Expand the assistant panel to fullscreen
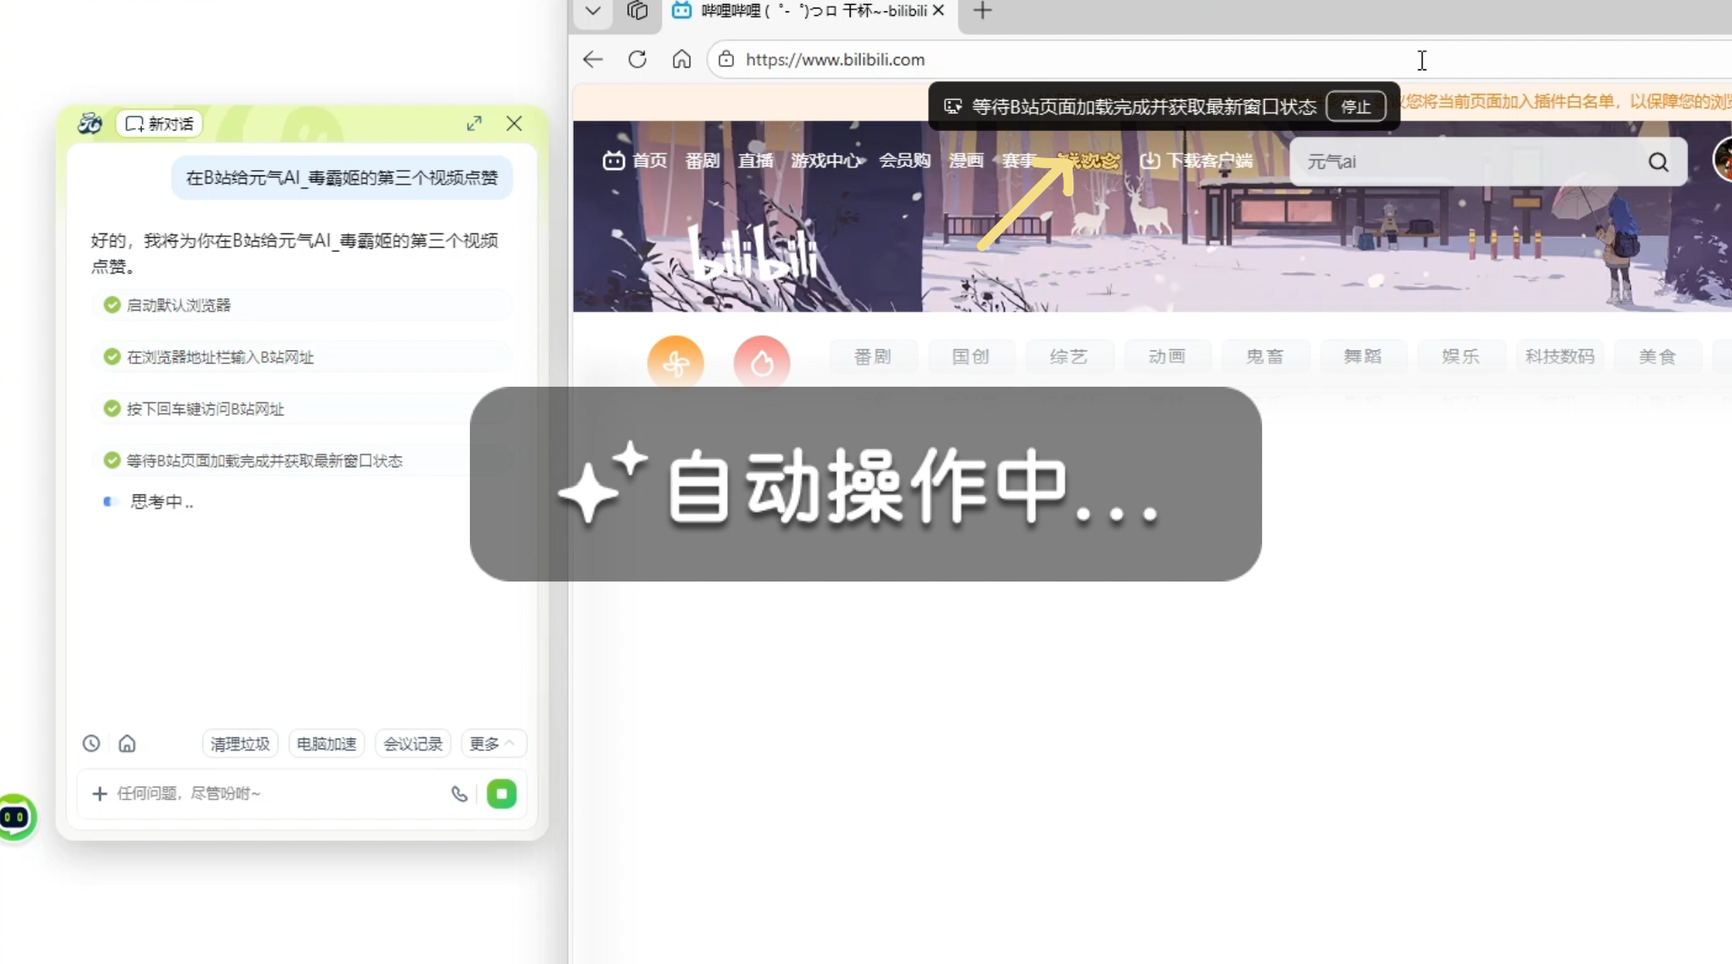Screen dimensions: 1732x964 click(x=474, y=124)
